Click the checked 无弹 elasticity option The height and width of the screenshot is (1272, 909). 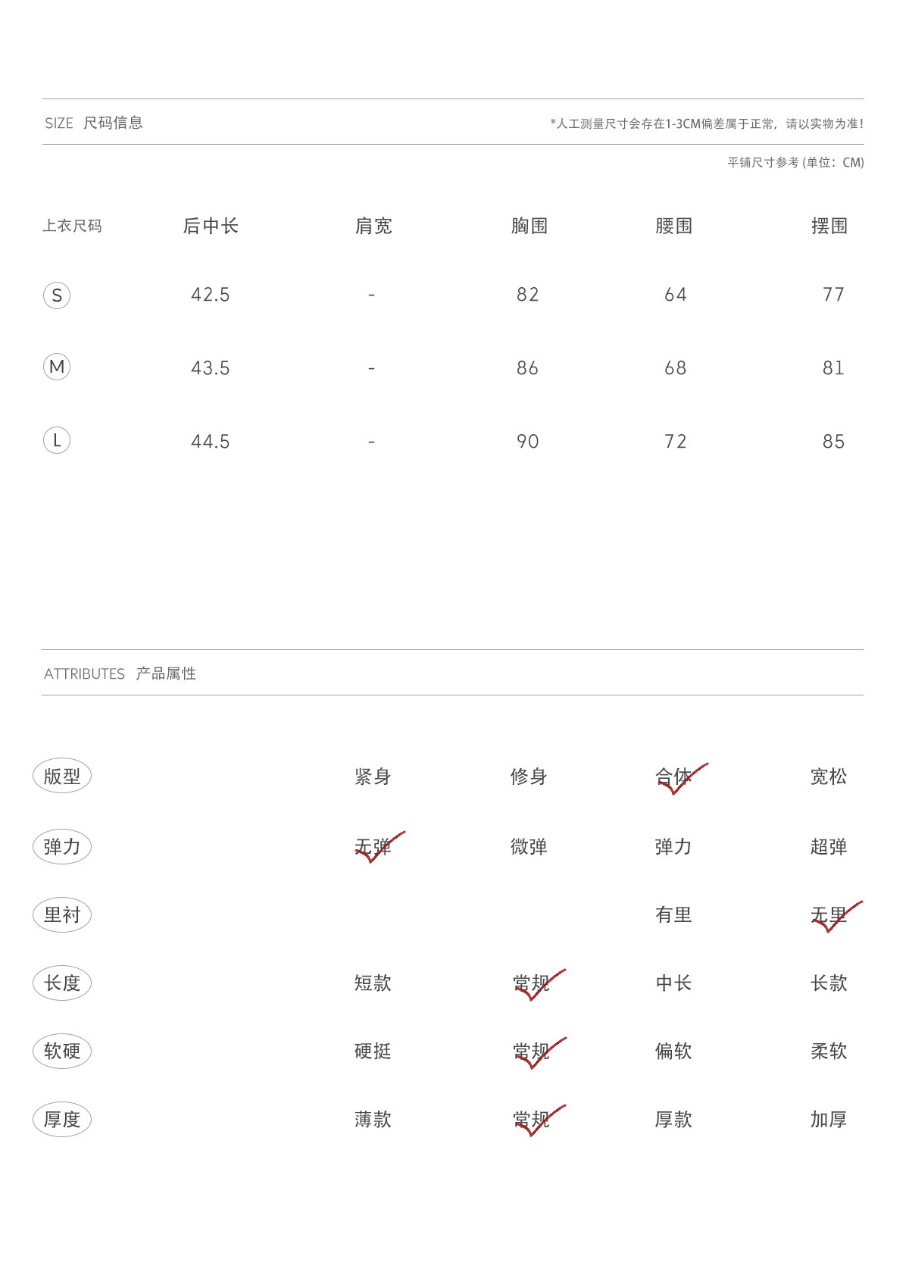click(373, 847)
